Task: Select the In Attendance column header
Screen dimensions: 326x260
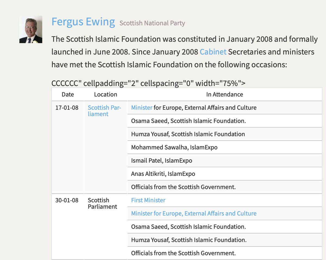Action: pos(224,94)
